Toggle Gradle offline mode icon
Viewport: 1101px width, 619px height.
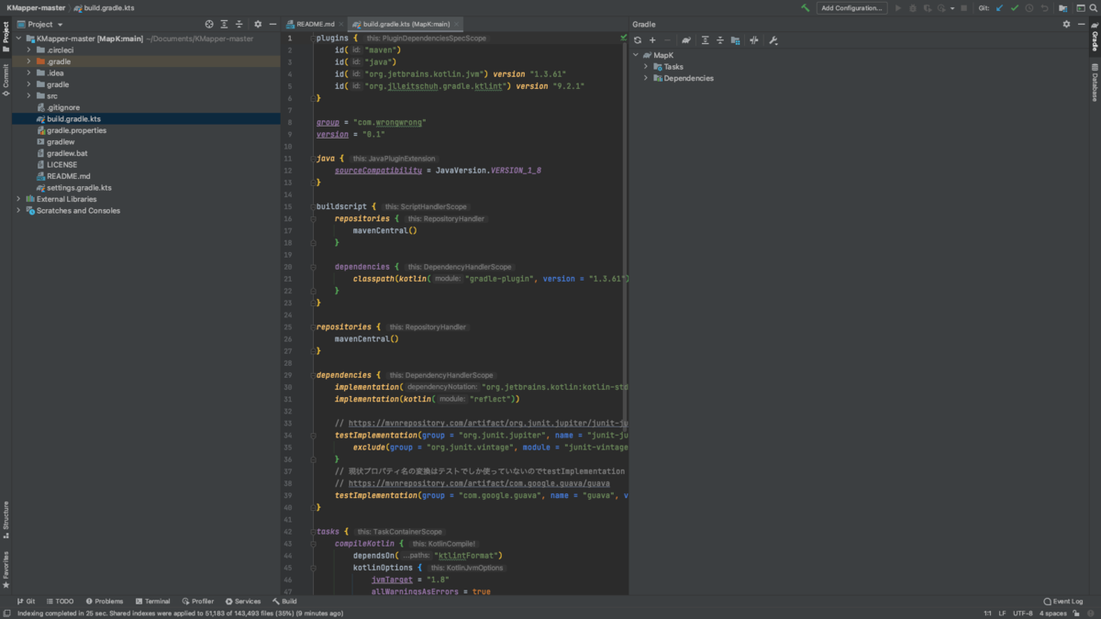point(754,40)
